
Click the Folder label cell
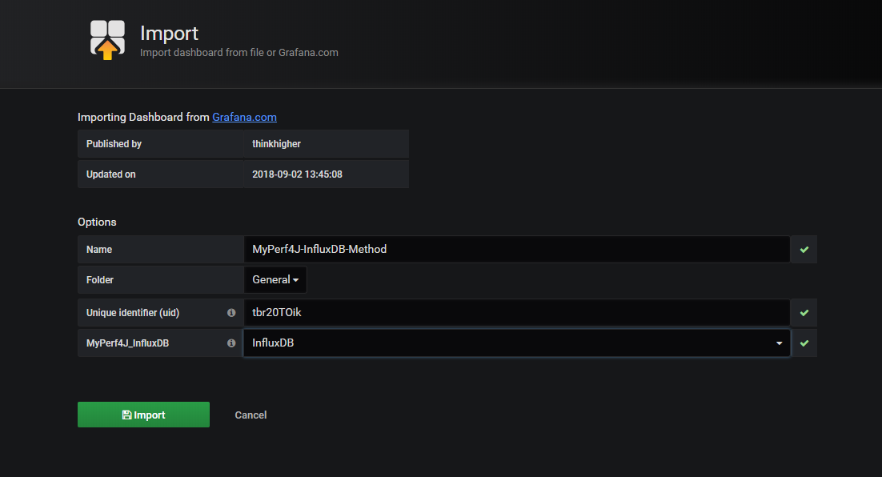(x=100, y=280)
